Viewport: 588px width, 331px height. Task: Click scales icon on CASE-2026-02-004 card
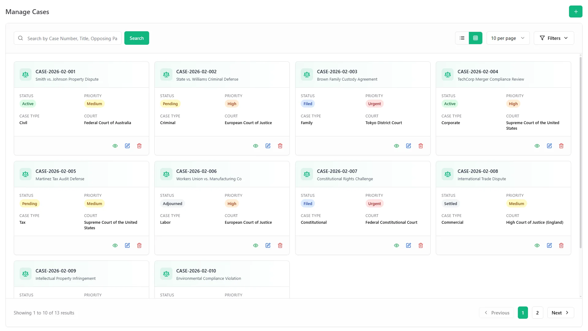[x=448, y=74]
